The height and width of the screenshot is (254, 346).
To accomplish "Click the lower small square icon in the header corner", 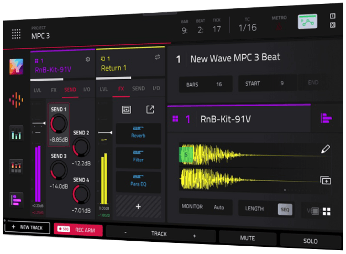I will click(333, 25).
